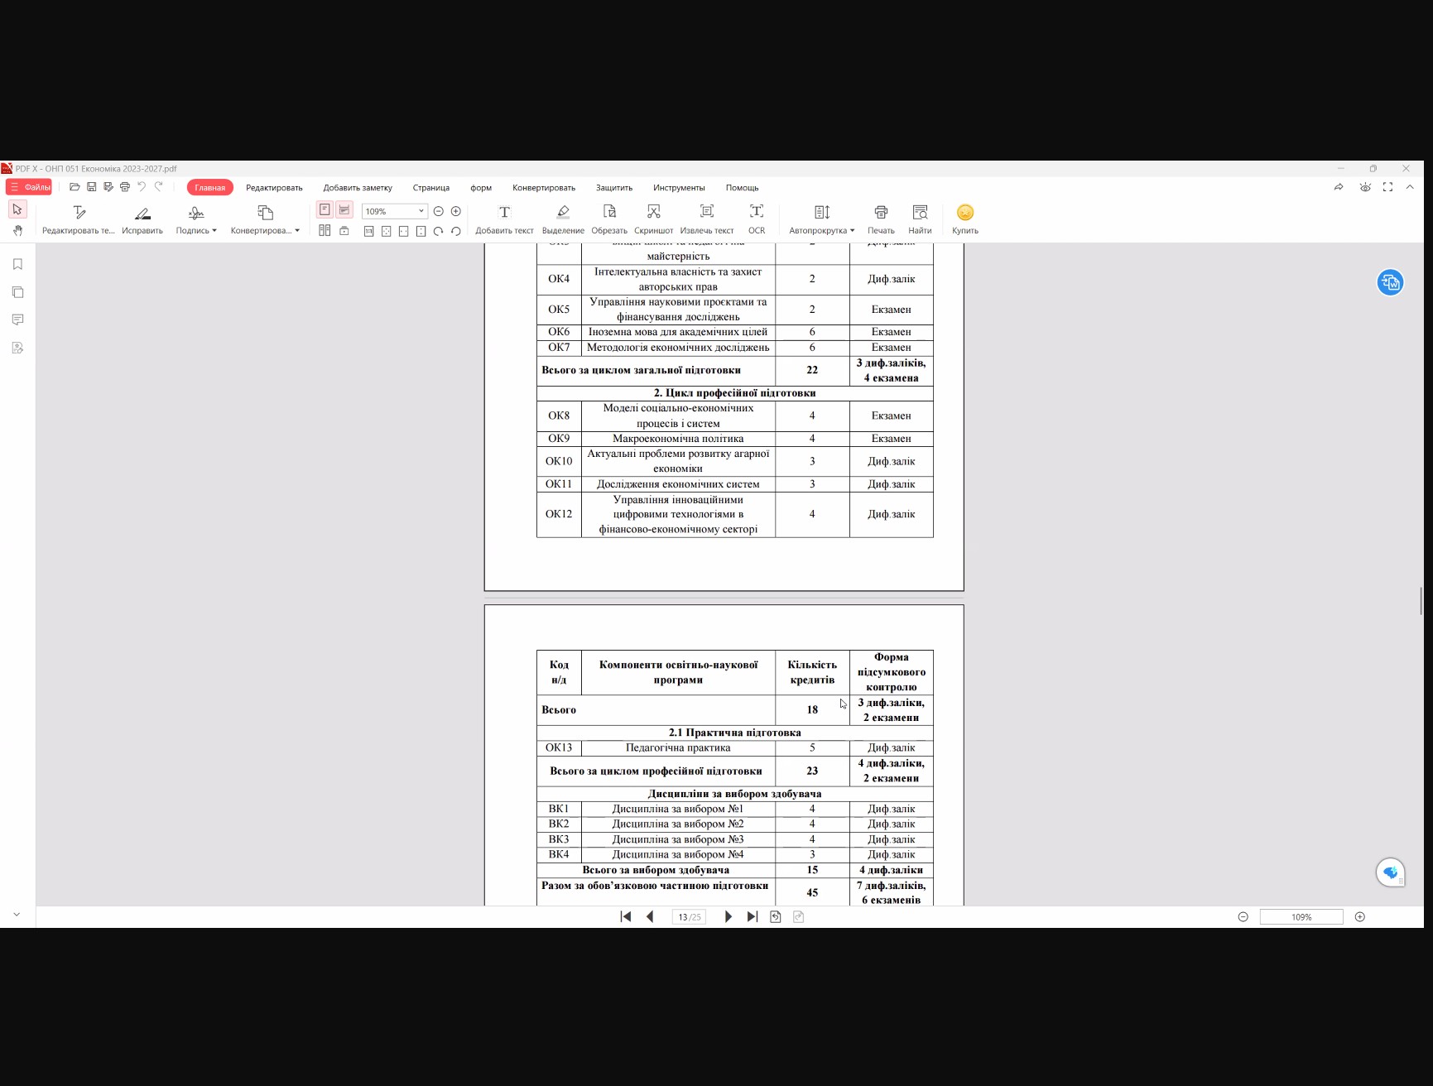Toggle single page view mode
This screenshot has width=1433, height=1086.
pos(325,210)
